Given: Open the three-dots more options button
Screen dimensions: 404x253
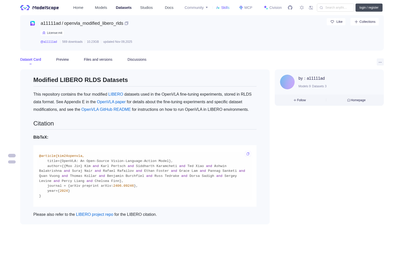Looking at the screenshot, I should click(x=380, y=62).
